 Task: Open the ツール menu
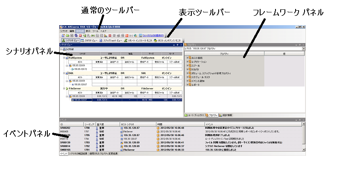[95, 31]
